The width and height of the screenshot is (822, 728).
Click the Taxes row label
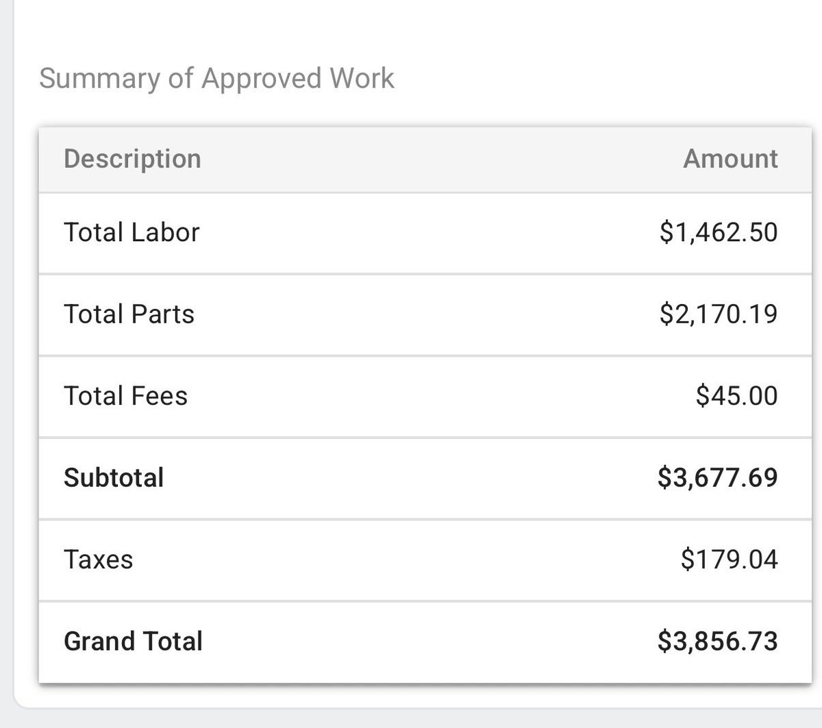click(99, 560)
